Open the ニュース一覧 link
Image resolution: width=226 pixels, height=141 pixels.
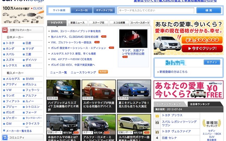(x=59, y=72)
